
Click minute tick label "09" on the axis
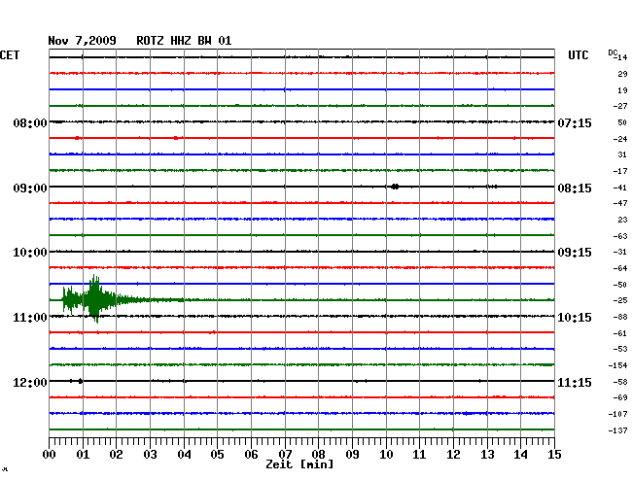click(352, 454)
